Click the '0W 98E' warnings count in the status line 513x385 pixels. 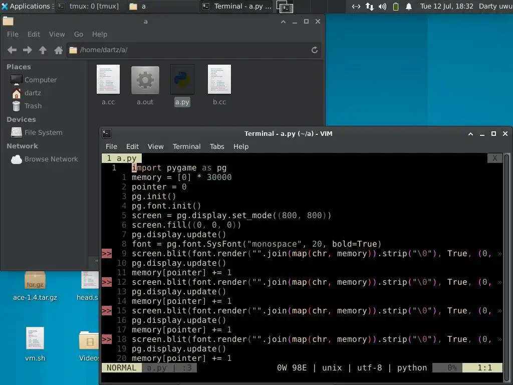[292, 367]
